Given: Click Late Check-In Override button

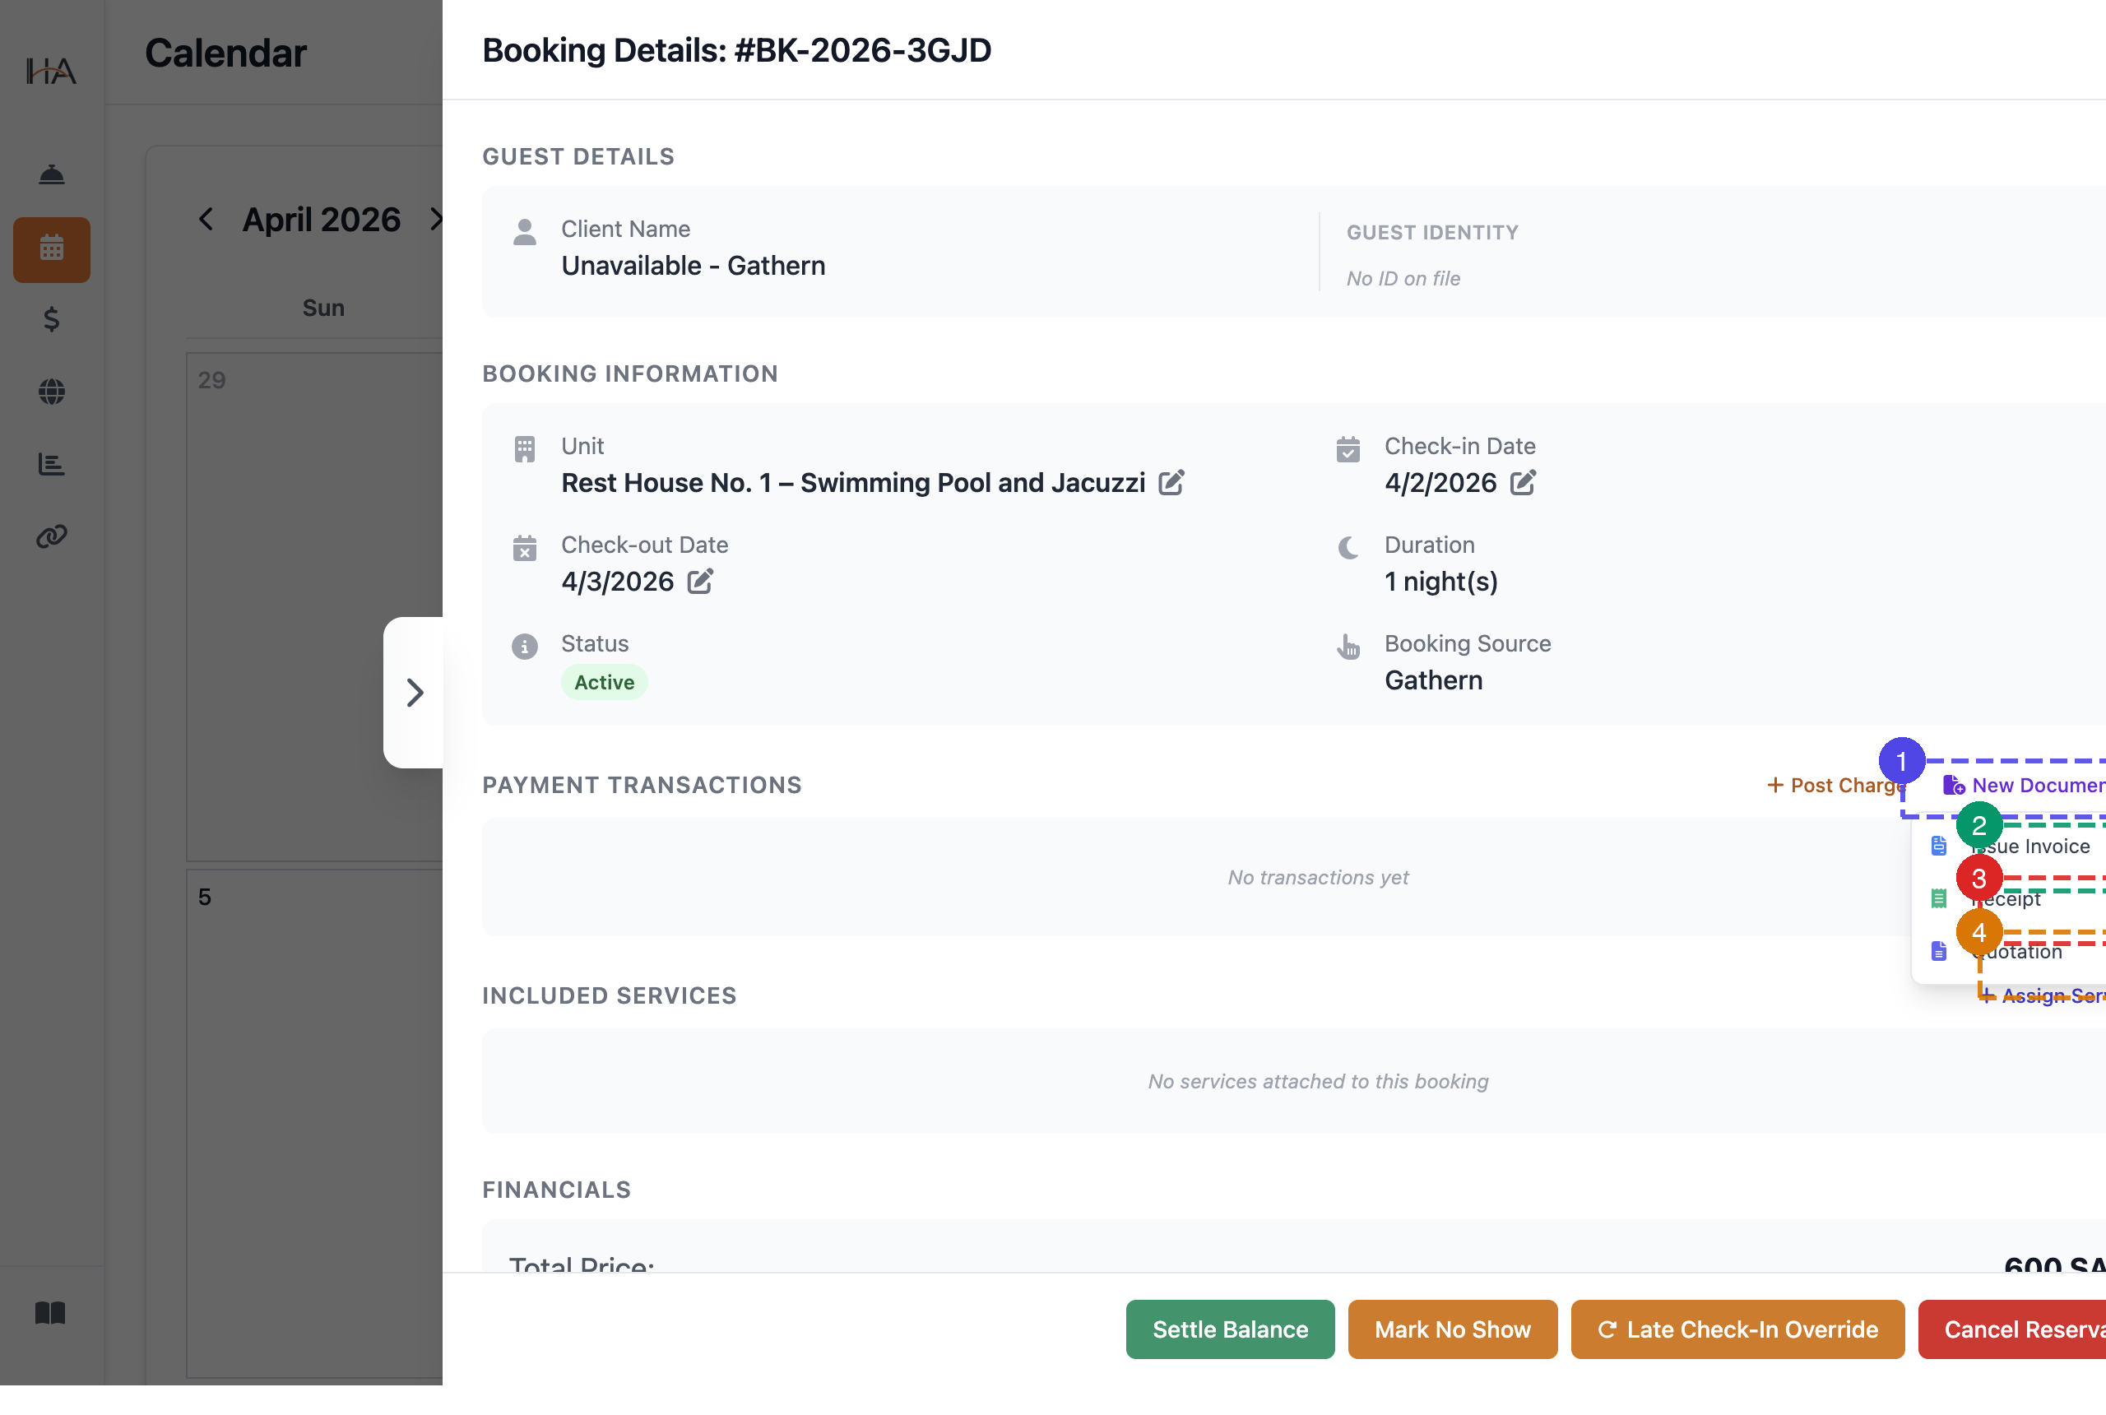Looking at the screenshot, I should coord(1737,1329).
